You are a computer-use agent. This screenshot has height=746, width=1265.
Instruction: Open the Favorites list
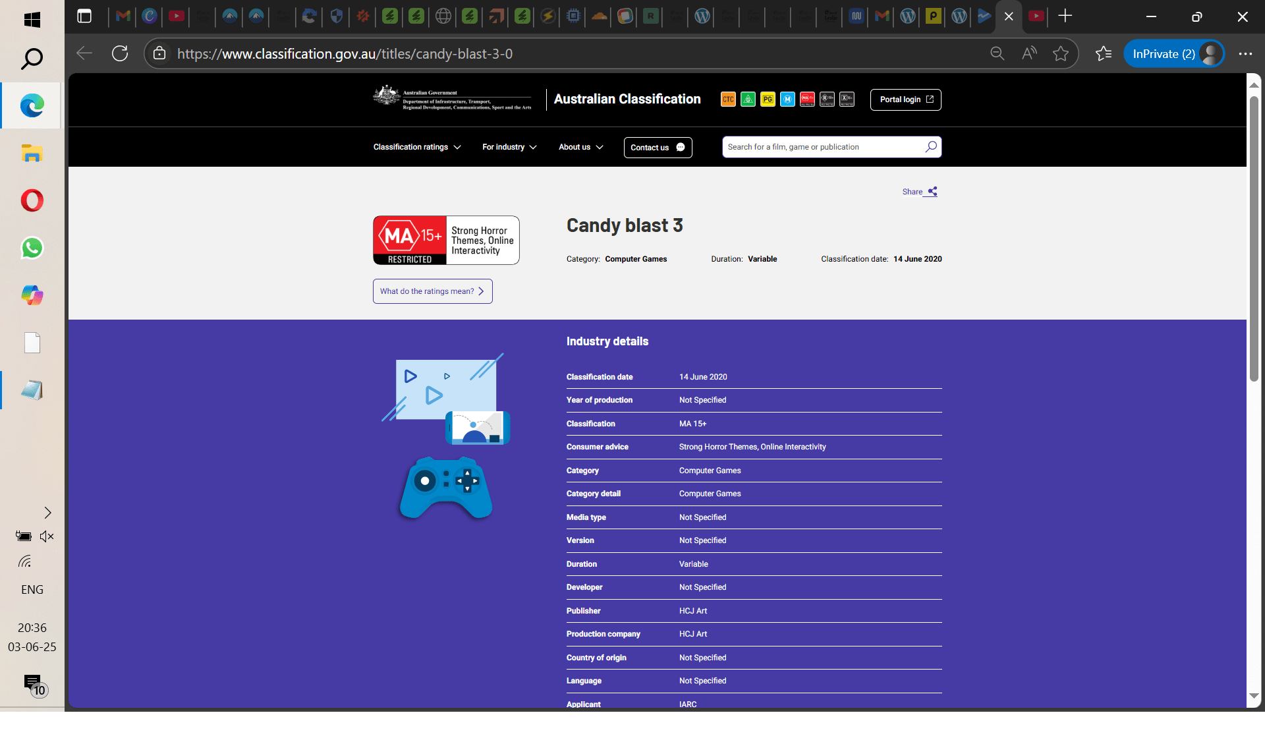click(1104, 53)
